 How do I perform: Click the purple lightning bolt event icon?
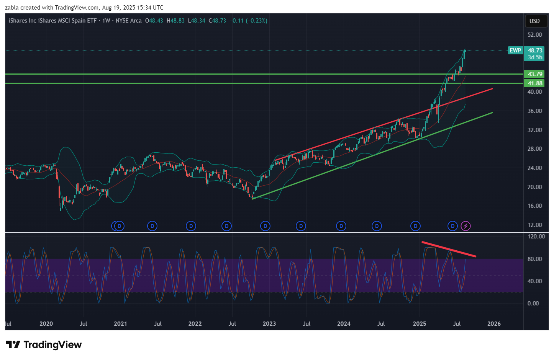[465, 226]
